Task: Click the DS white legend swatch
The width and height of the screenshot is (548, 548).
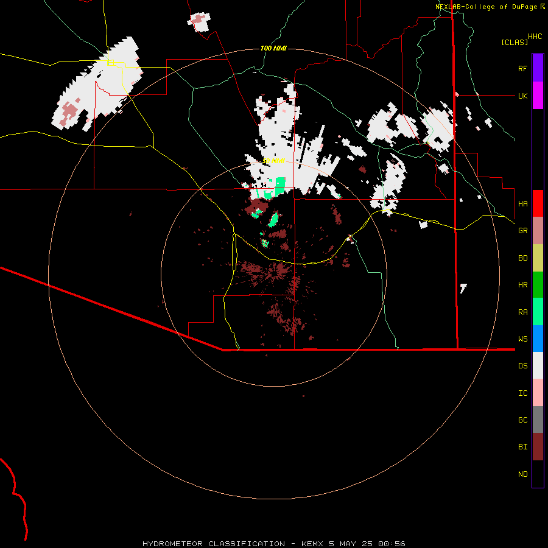Action: pos(538,365)
